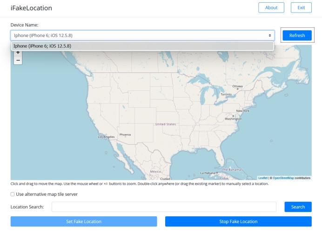Image resolution: width=322 pixels, height=232 pixels.
Task: Open the Leaflet attribution link
Action: tap(263, 178)
